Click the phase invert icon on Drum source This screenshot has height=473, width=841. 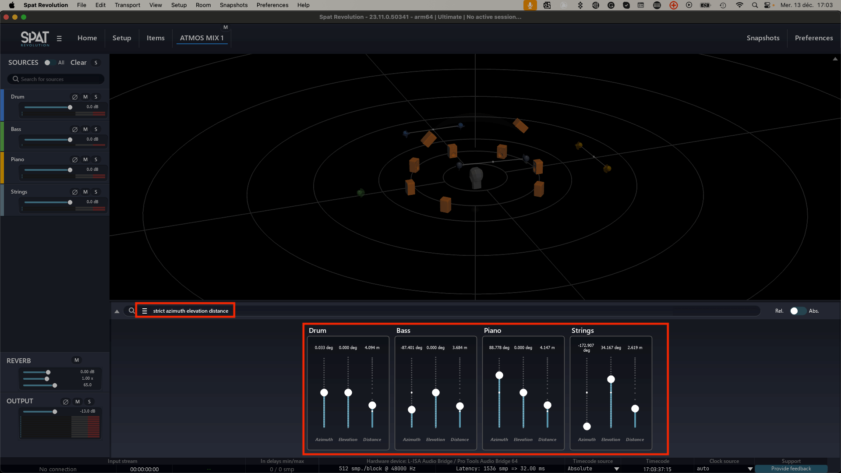click(x=75, y=97)
